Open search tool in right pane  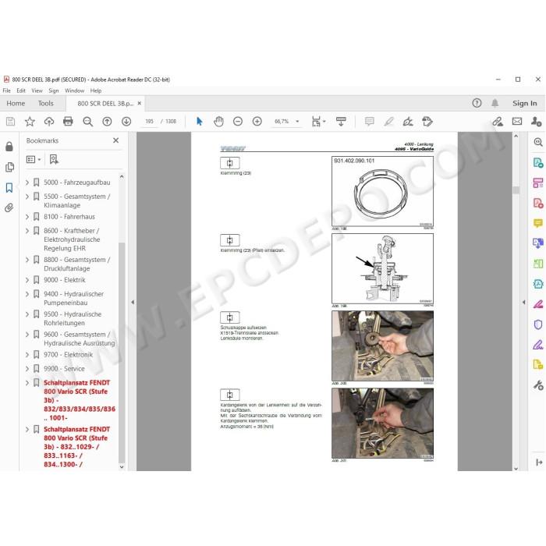pyautogui.click(x=538, y=142)
